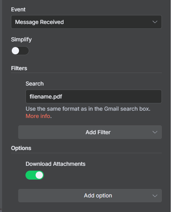Click the Search label above the filter
This screenshot has height=212, width=172.
pos(35,84)
